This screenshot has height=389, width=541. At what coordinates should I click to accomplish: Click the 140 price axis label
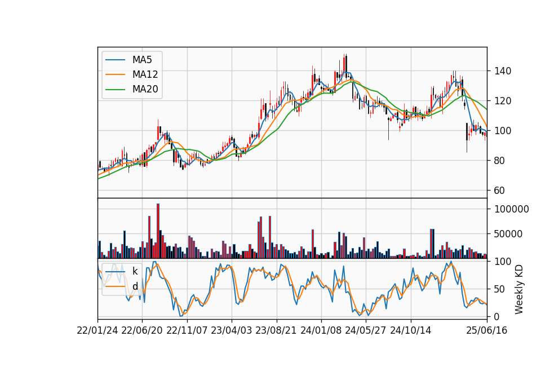click(502, 71)
